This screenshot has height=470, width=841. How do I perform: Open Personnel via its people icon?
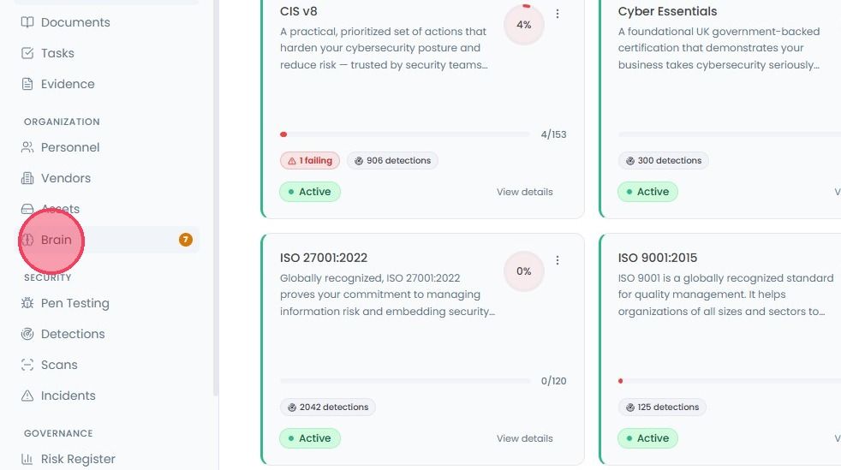click(27, 147)
